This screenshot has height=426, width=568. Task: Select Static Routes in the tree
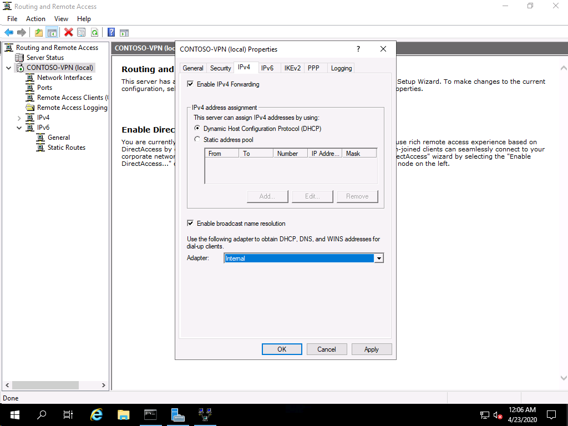(x=66, y=148)
